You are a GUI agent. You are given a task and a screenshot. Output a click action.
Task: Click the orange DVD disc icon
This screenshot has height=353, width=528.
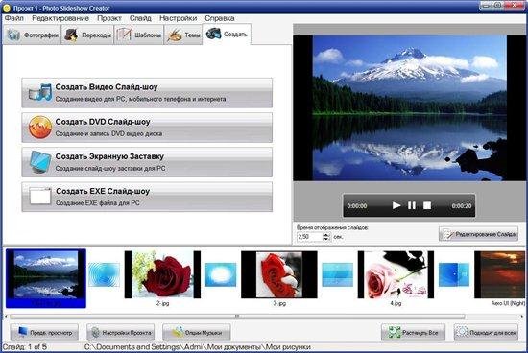pos(40,128)
